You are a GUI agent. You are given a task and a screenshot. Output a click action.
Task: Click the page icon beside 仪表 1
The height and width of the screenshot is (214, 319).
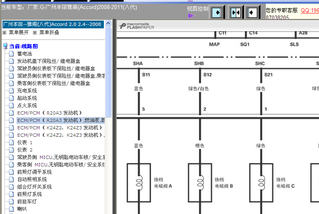(12, 143)
